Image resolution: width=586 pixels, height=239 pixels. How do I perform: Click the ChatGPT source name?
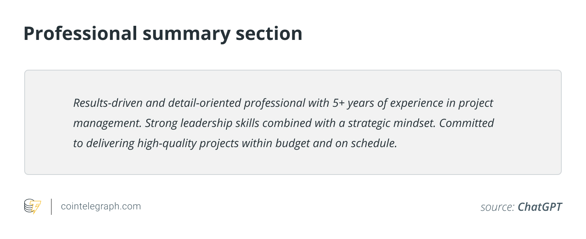click(x=540, y=207)
